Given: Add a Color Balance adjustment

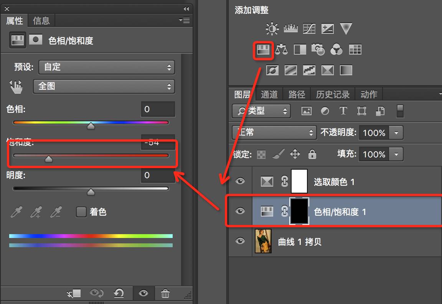Looking at the screenshot, I should (281, 50).
